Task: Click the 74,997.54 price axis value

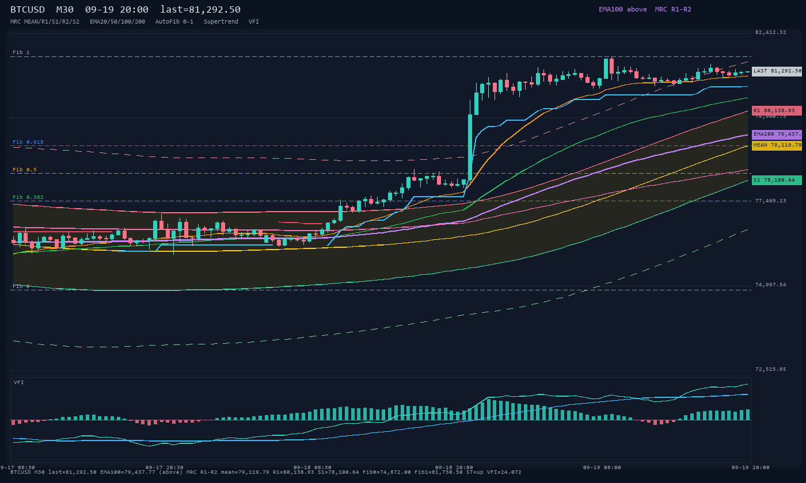Action: tap(771, 285)
